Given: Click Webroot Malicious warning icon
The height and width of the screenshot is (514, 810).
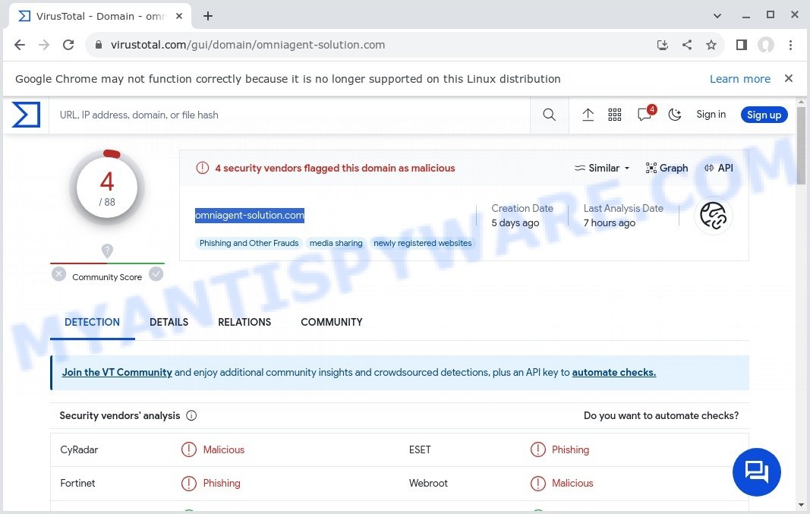Looking at the screenshot, I should tap(537, 483).
